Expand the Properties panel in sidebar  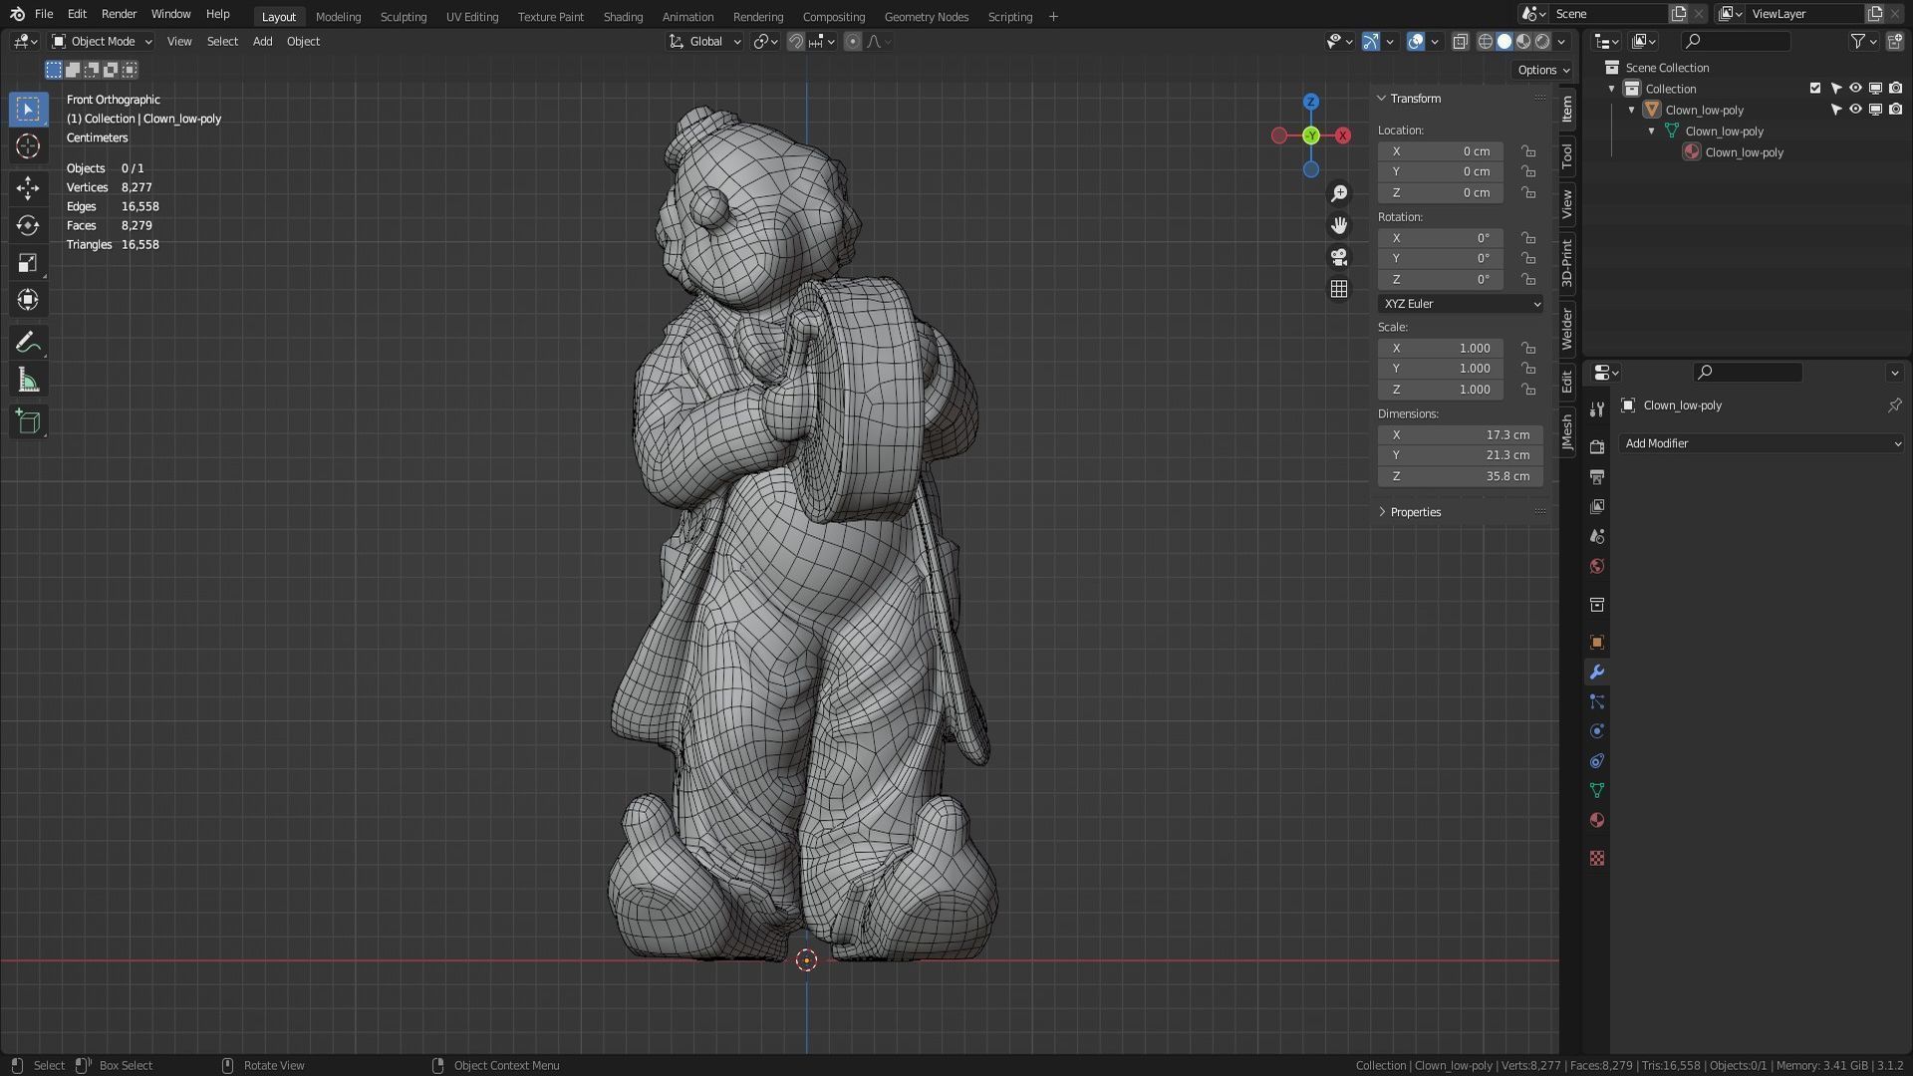[x=1415, y=512]
